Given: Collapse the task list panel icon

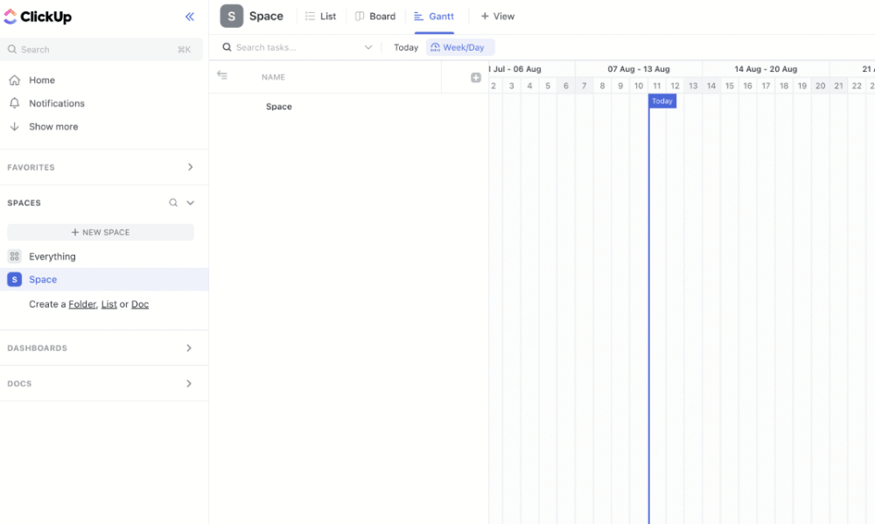Looking at the screenshot, I should click(222, 74).
